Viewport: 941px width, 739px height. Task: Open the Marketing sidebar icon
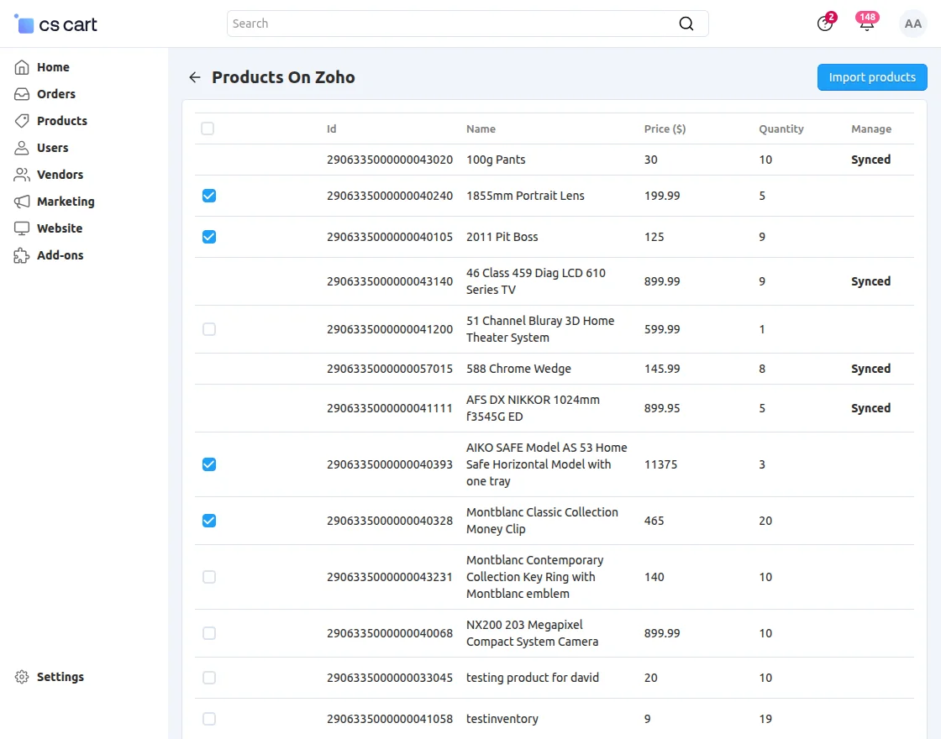click(x=20, y=202)
